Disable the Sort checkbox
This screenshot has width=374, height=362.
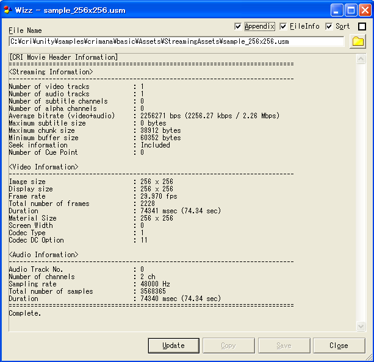[329, 27]
